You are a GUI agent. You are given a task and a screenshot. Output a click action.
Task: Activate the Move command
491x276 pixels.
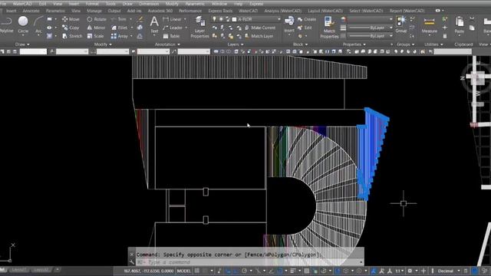pyautogui.click(x=71, y=19)
